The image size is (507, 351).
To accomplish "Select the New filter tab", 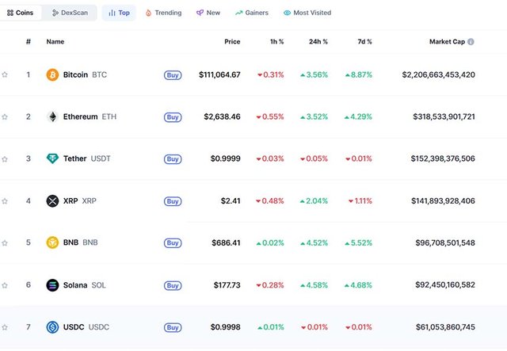I will 208,13.
